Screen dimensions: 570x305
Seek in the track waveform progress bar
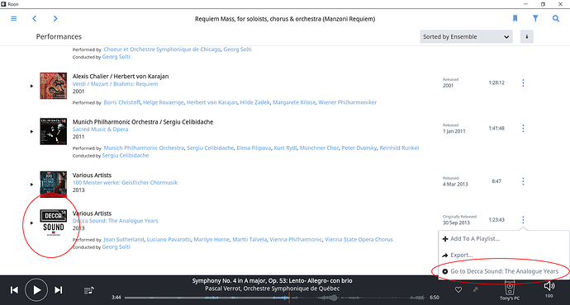(274, 298)
